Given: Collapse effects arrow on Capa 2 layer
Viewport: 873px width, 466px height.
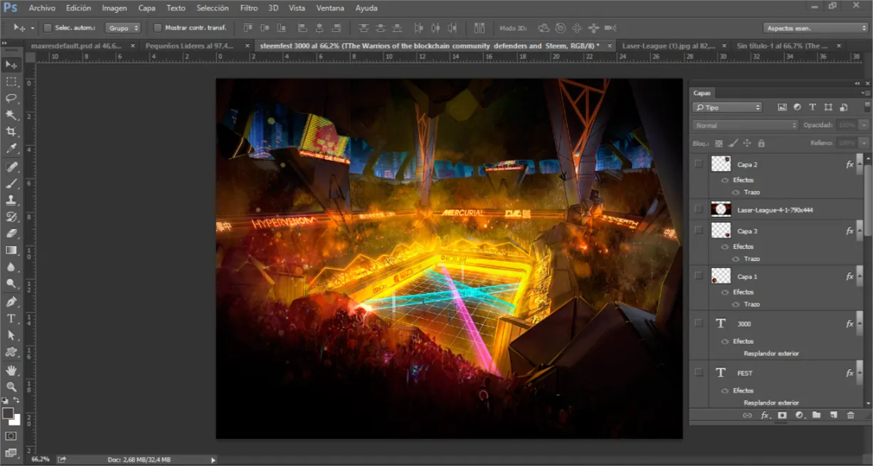Looking at the screenshot, I should 859,164.
